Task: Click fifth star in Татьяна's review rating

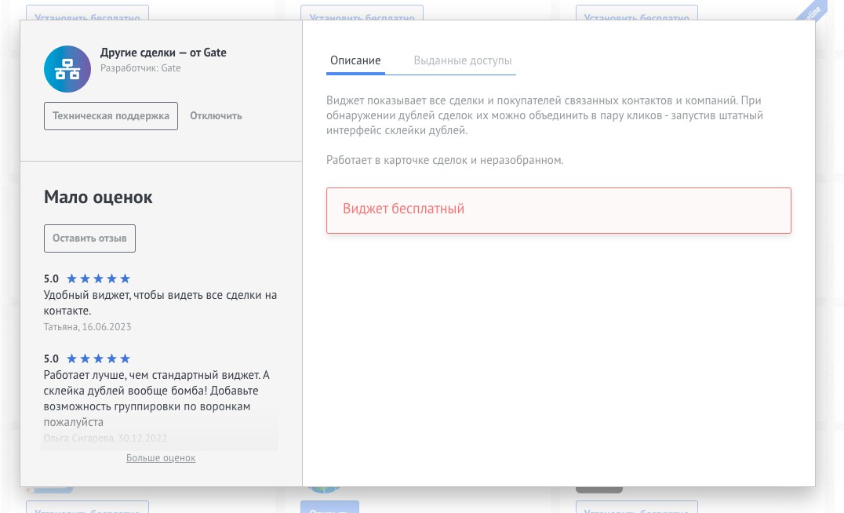Action: [125, 278]
